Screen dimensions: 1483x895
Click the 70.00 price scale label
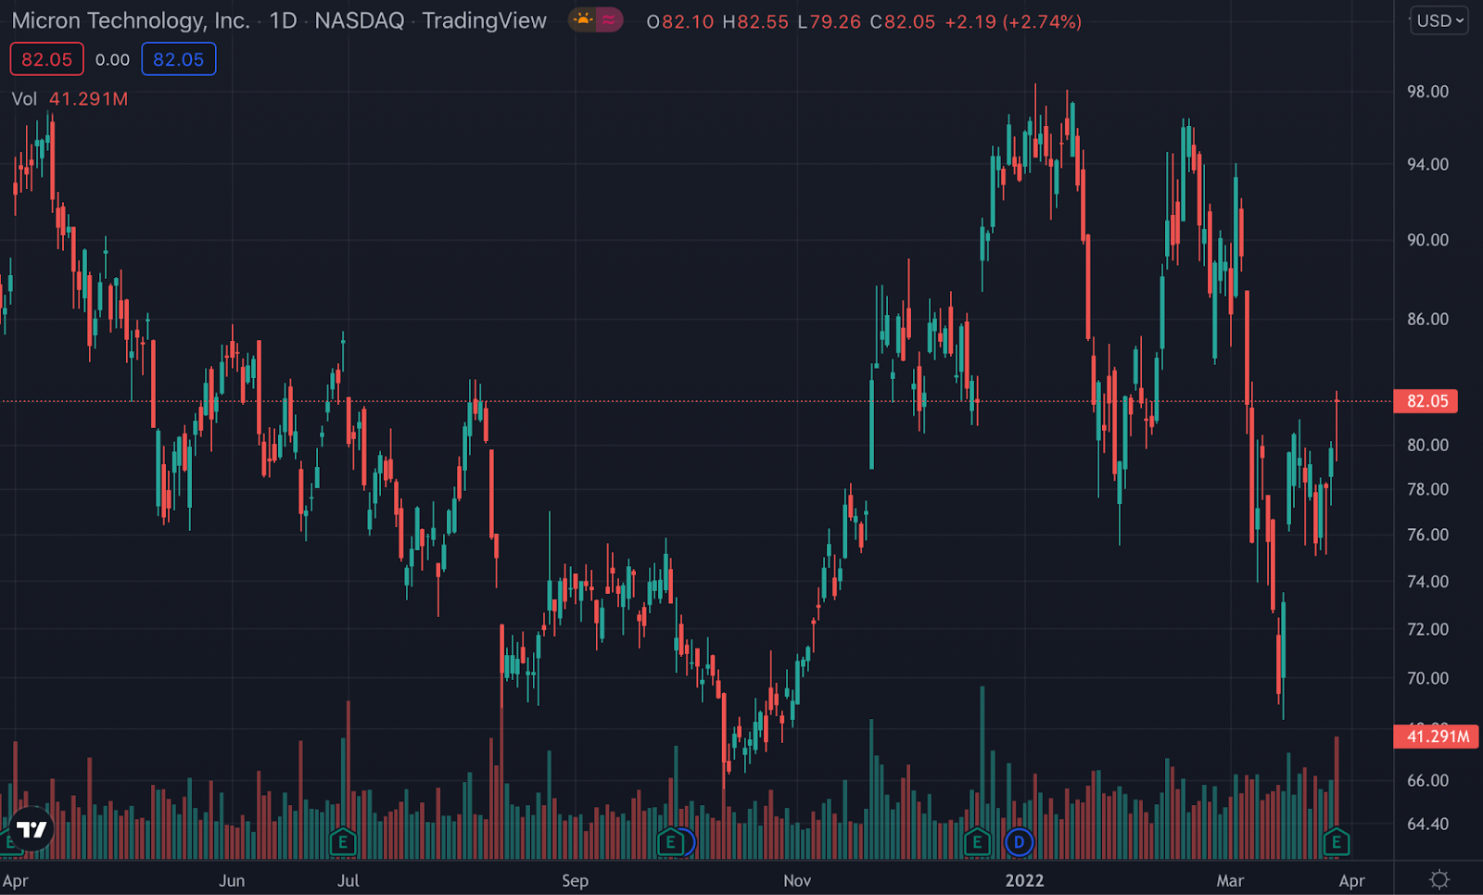1427,678
